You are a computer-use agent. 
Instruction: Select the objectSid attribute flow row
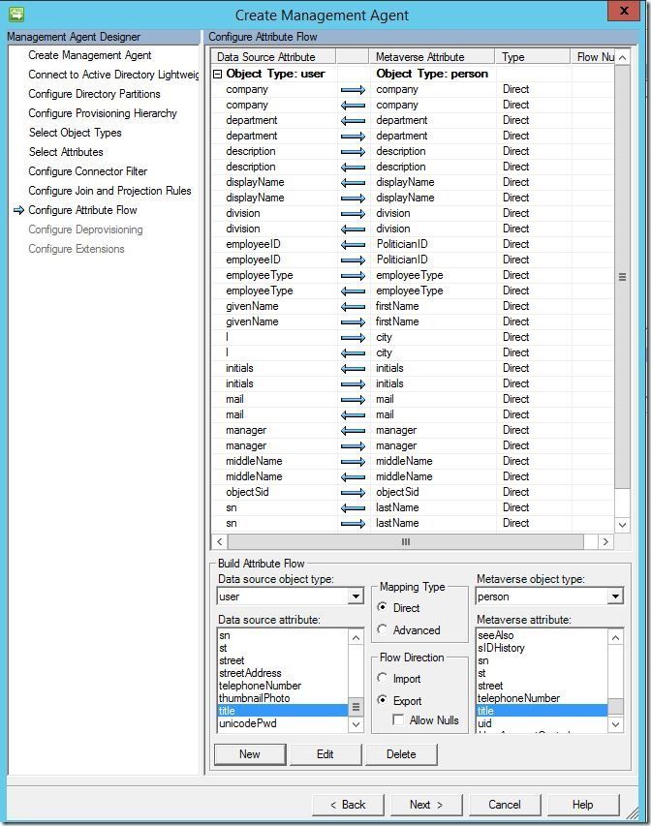[x=413, y=492]
